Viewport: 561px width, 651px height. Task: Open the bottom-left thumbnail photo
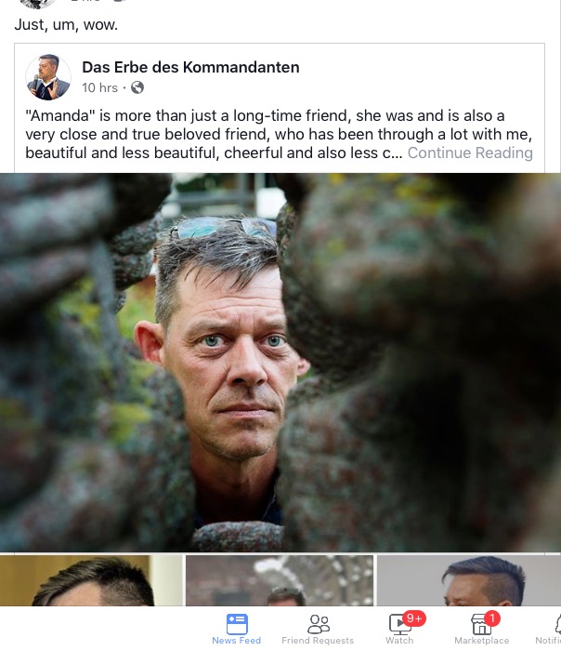(91, 580)
